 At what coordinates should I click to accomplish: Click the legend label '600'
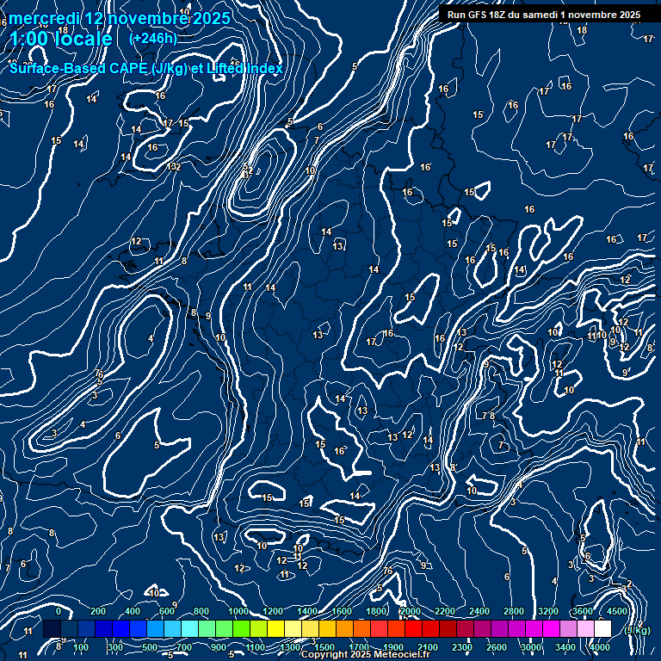pos(167,611)
